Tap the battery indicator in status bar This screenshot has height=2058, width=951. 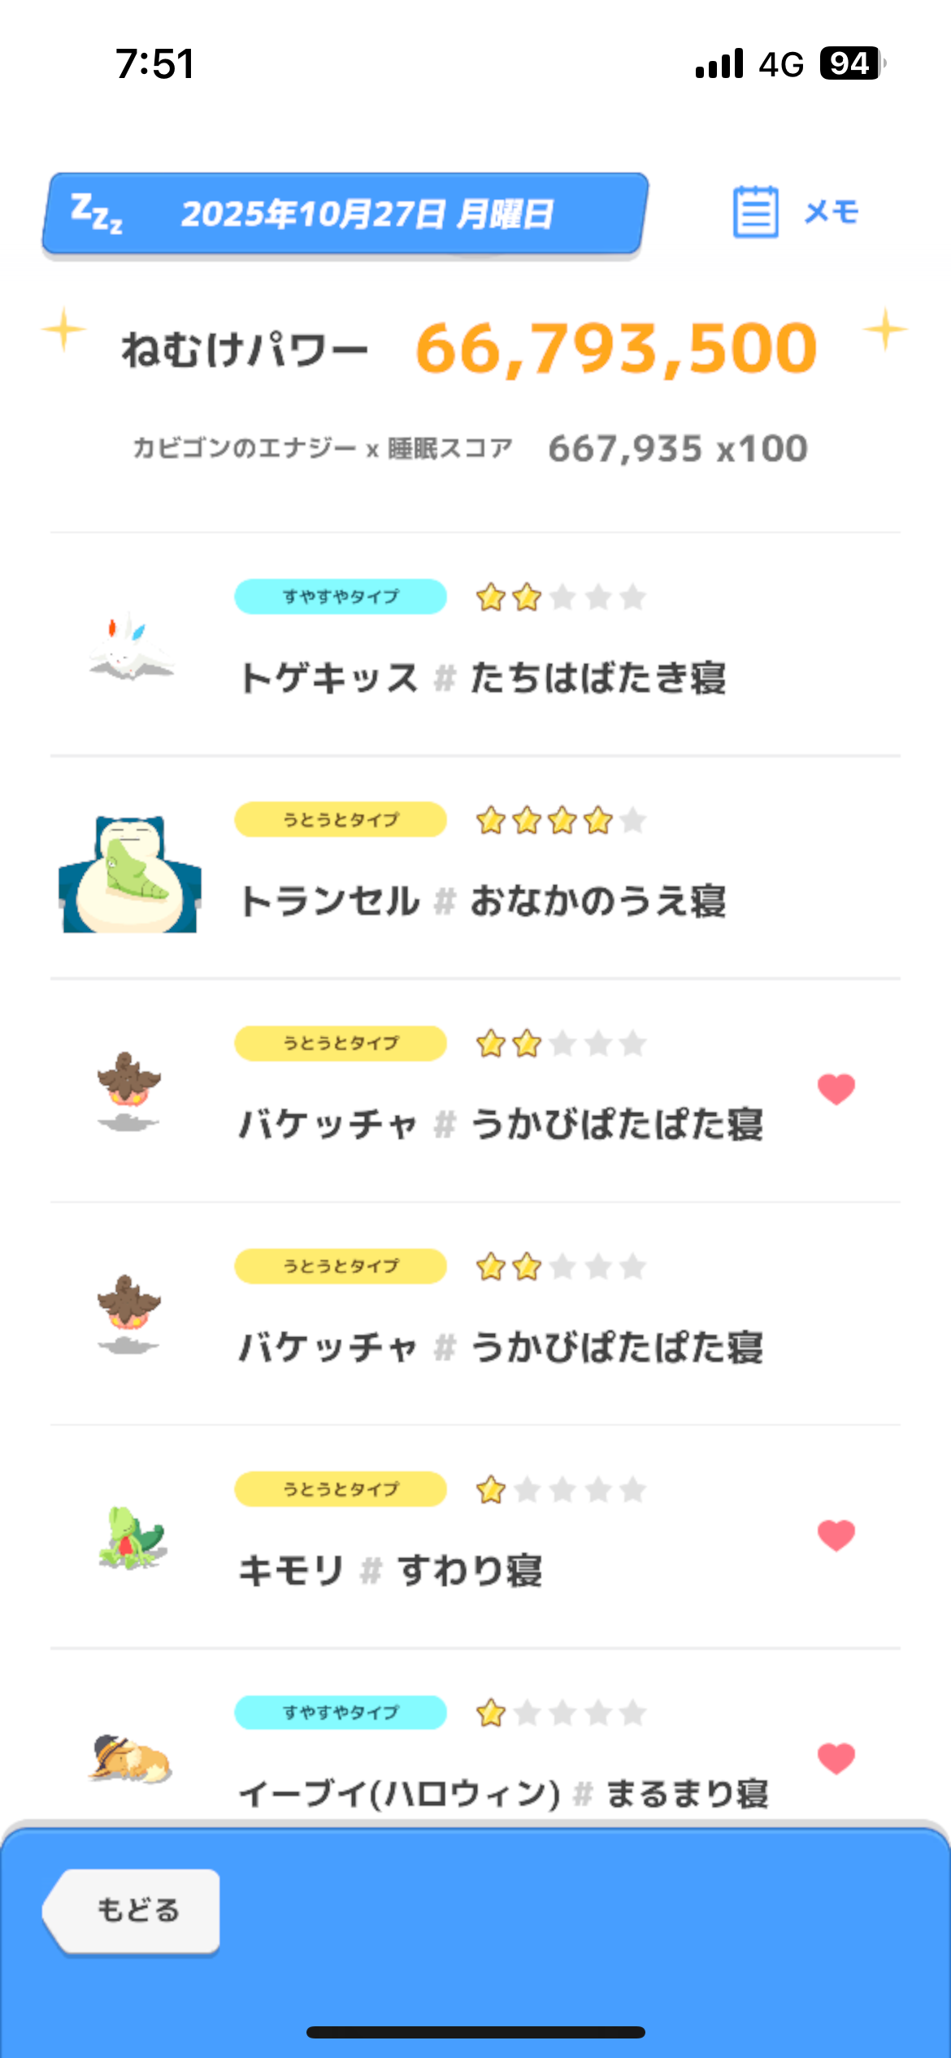pos(850,63)
